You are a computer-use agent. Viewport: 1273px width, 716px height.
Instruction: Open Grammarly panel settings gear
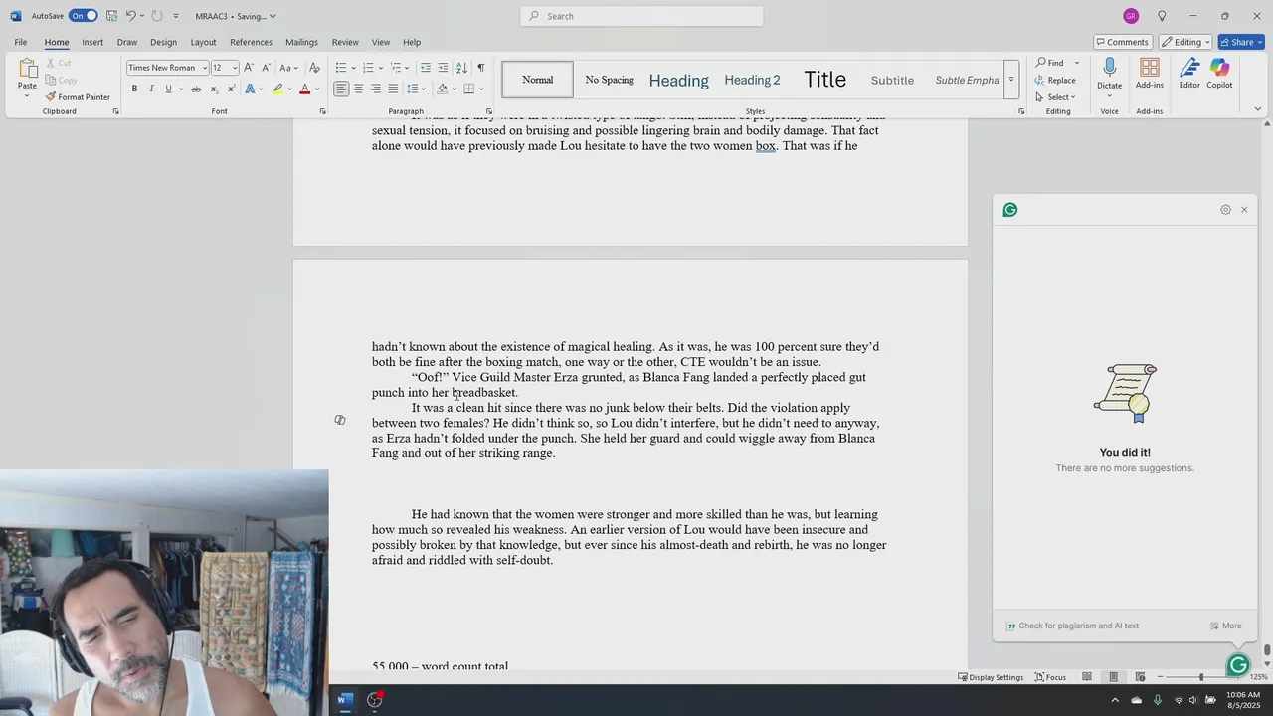[x=1225, y=210]
